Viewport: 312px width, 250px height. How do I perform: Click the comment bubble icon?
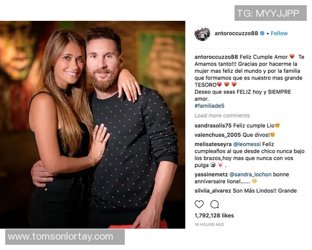coord(215,204)
